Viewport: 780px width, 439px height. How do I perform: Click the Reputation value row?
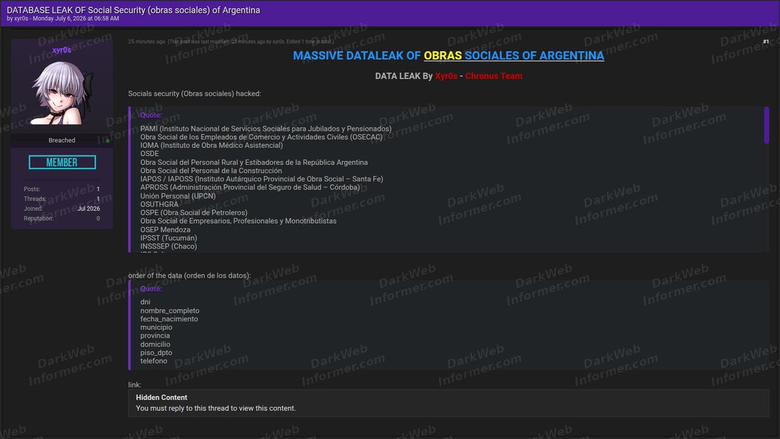tap(62, 219)
